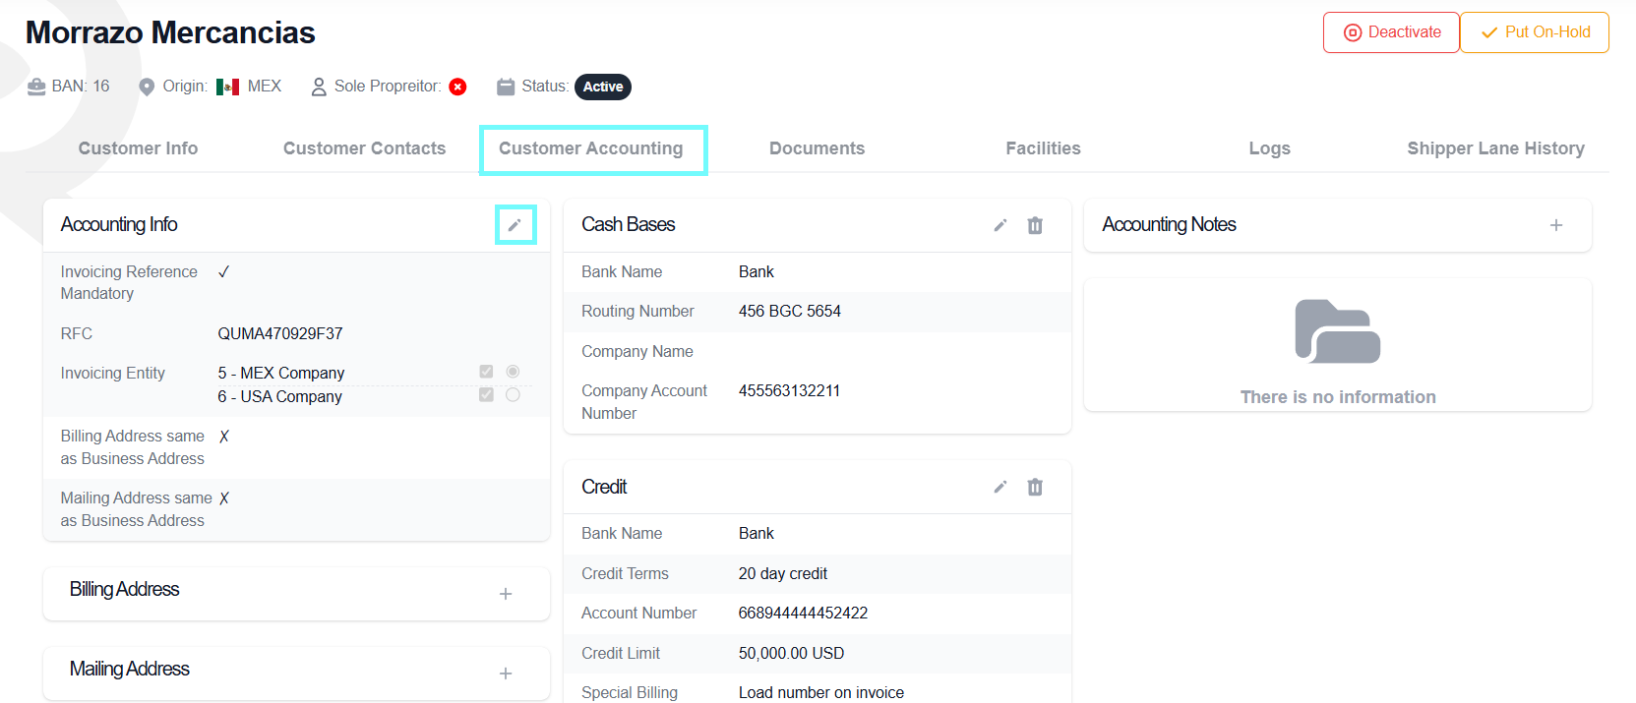Click the 5 - MEX Company text
The image size is (1636, 703).
(281, 374)
